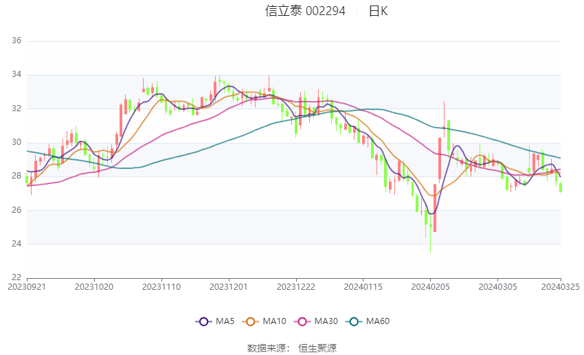Image resolution: width=584 pixels, height=355 pixels.
Task: Select the 20240205 date axis tick
Action: (x=430, y=287)
